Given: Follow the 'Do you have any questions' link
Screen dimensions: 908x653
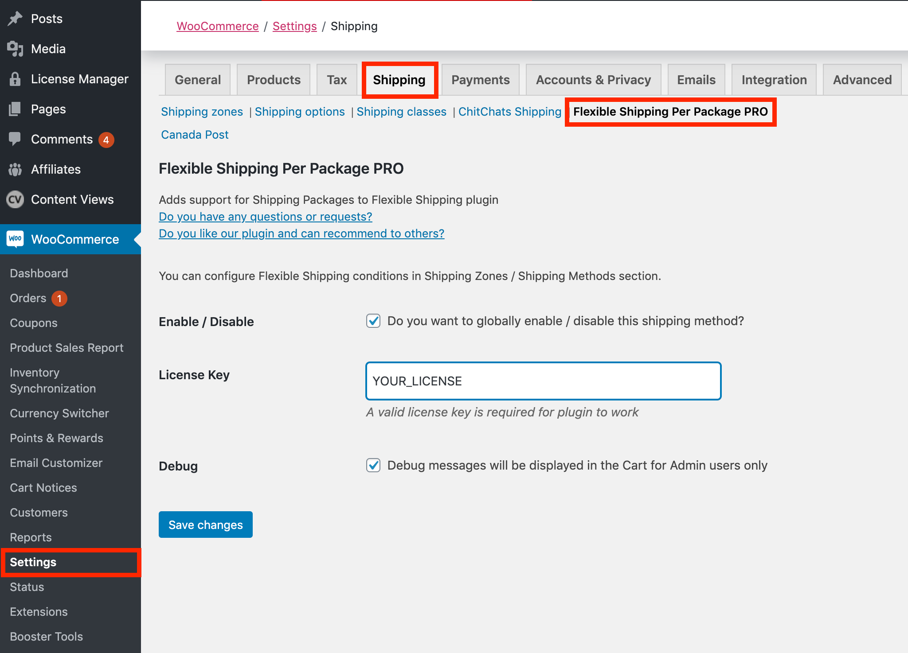Looking at the screenshot, I should [265, 217].
